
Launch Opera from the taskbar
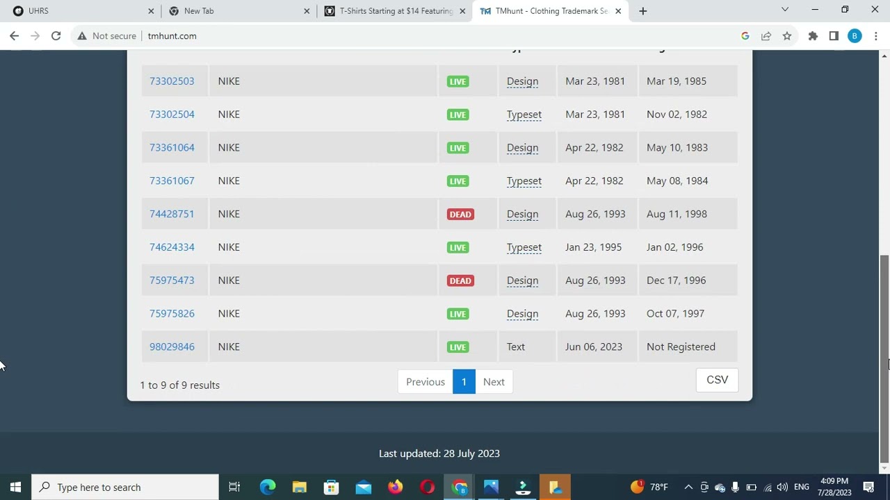click(x=428, y=487)
